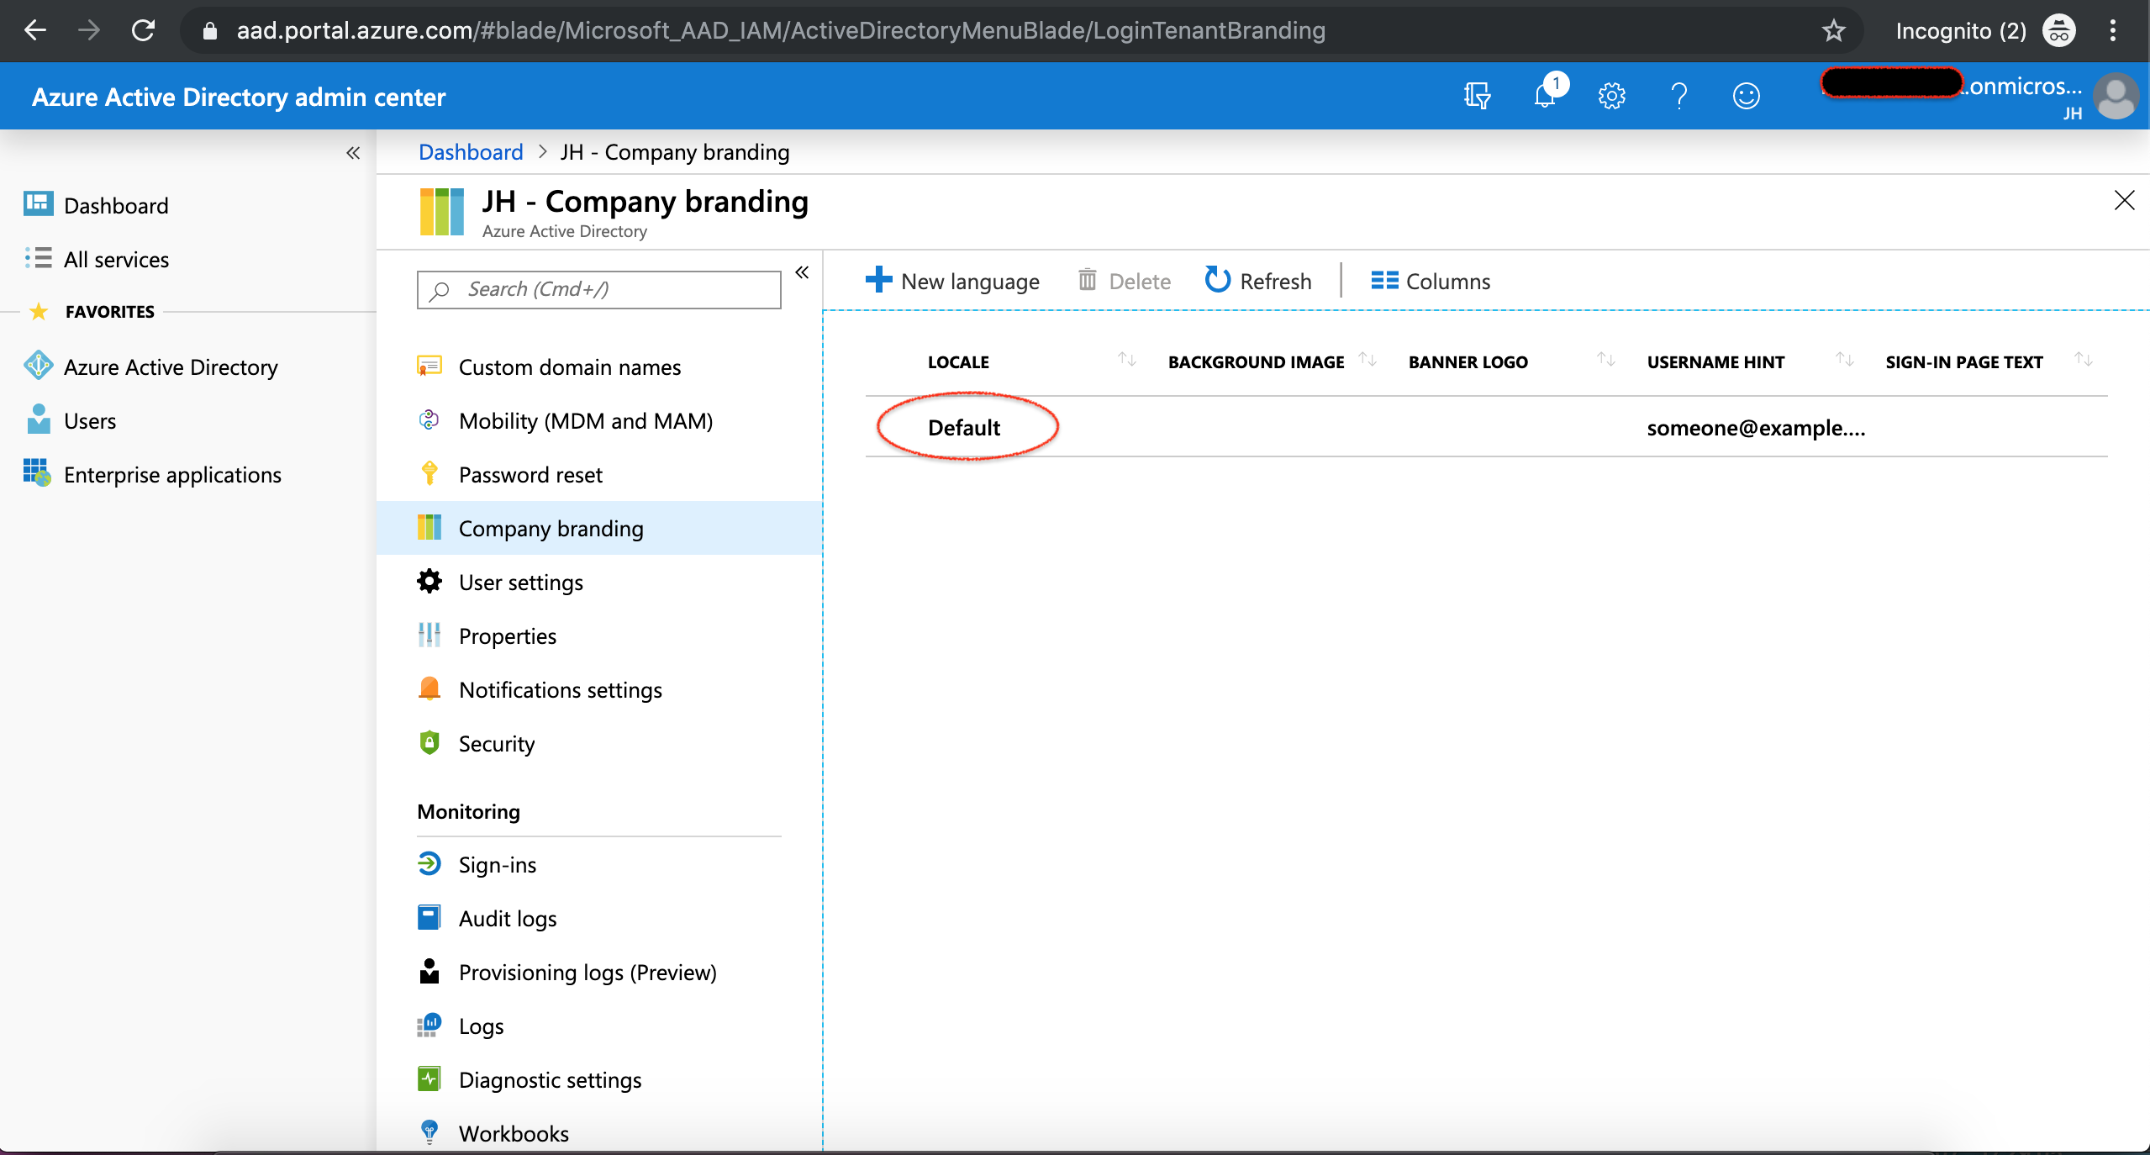Open the Dashboard sidebar item
The image size is (2150, 1155).
(116, 204)
